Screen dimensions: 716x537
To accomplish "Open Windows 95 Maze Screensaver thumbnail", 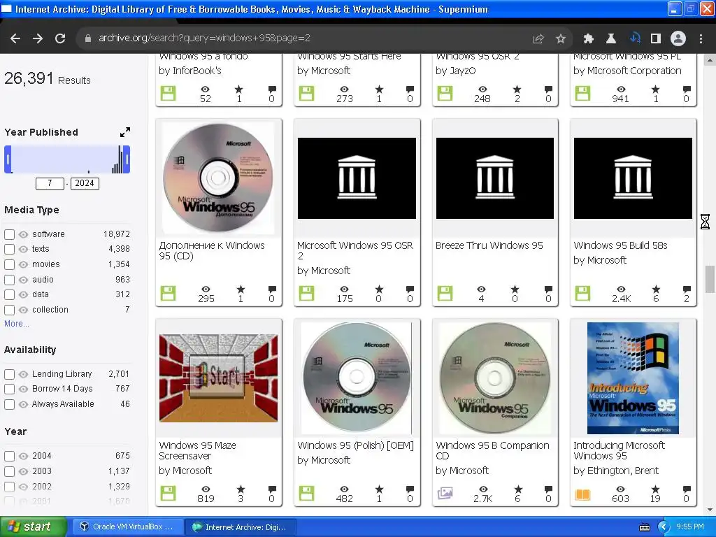I will 218,378.
